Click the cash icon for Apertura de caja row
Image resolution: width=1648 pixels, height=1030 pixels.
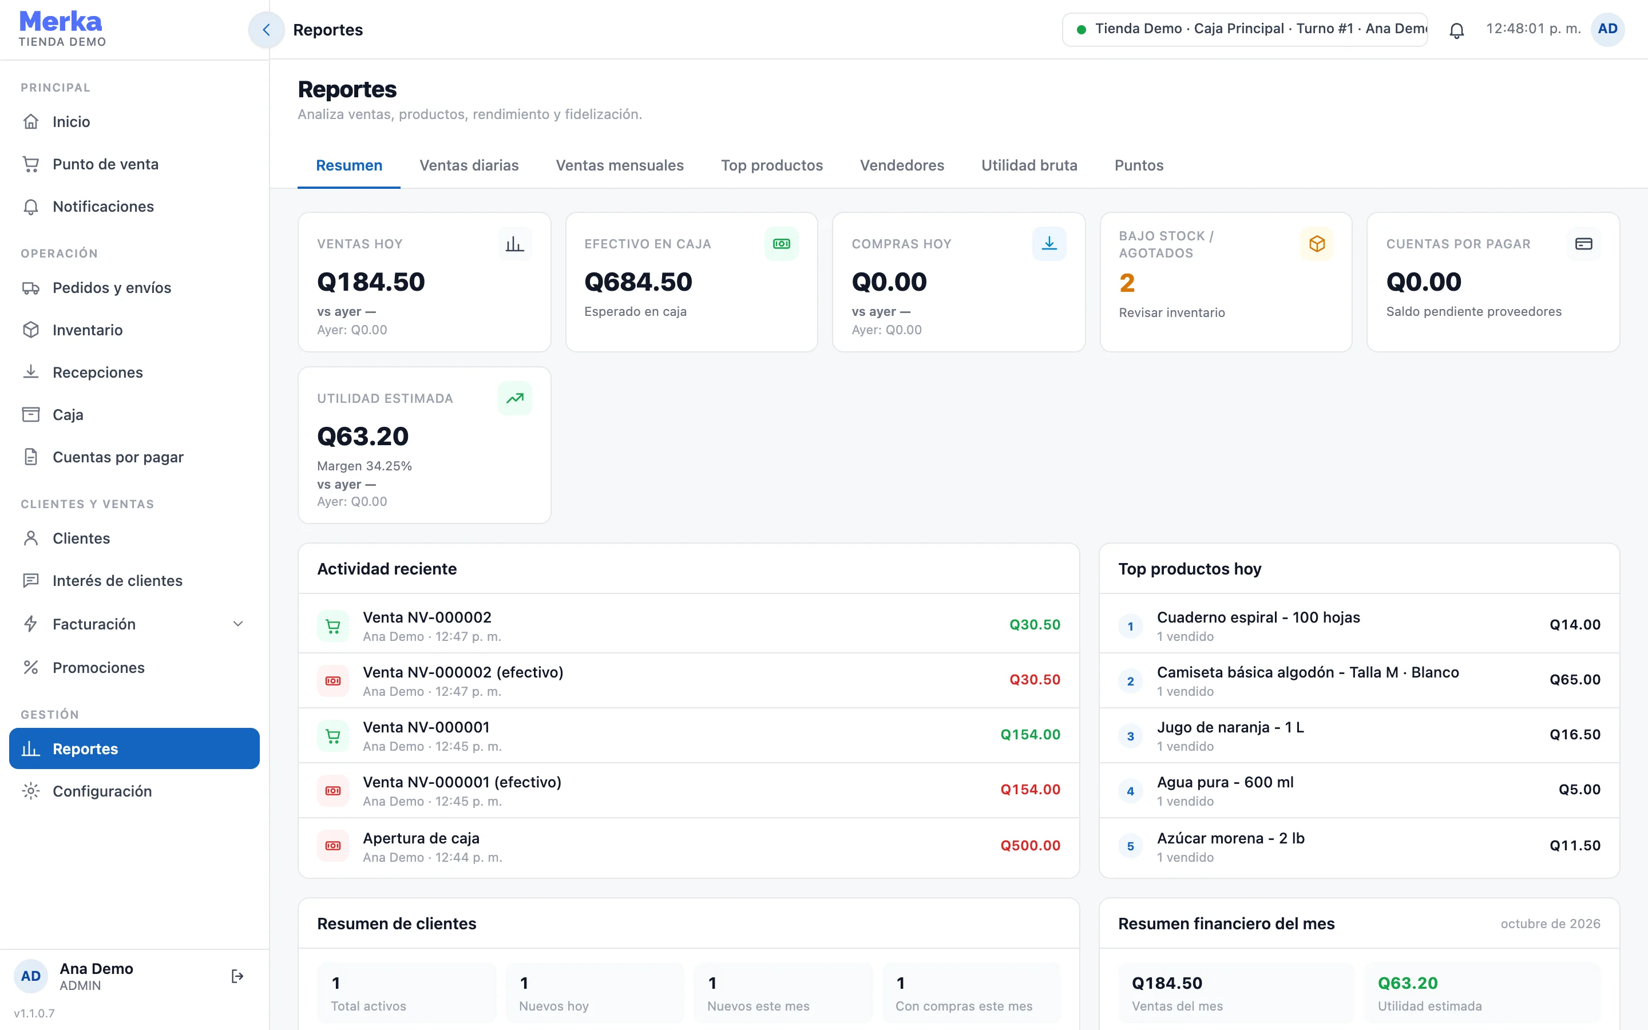(333, 846)
